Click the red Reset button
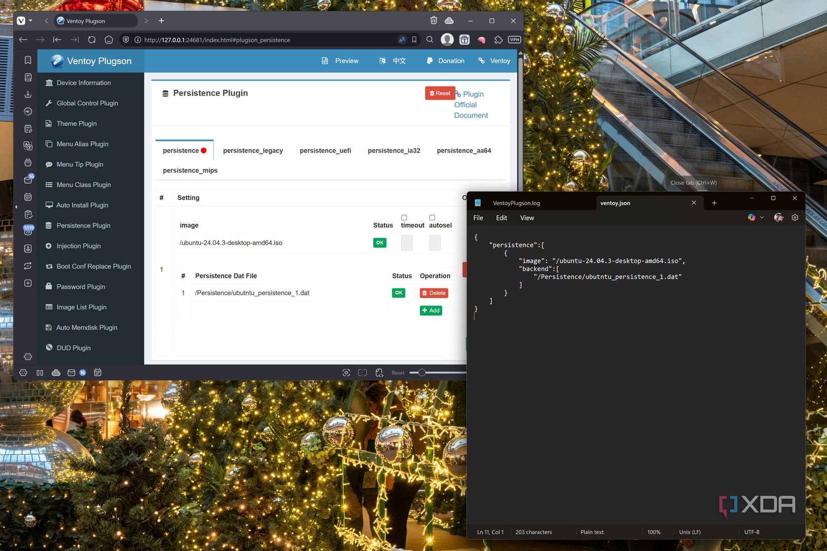The width and height of the screenshot is (827, 551). (440, 93)
